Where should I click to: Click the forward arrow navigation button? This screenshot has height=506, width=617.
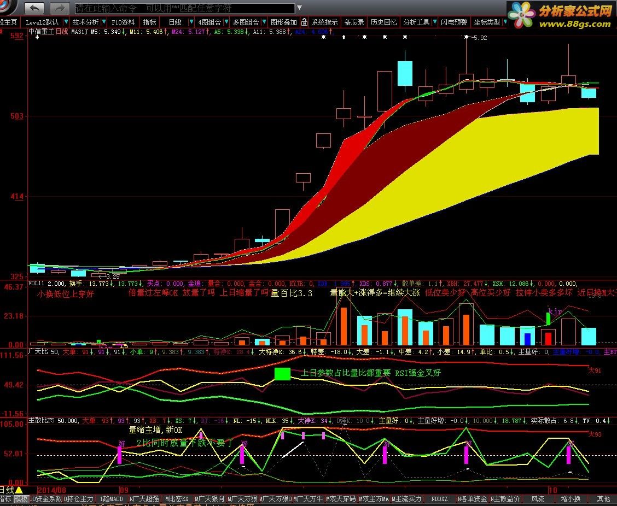click(59, 8)
